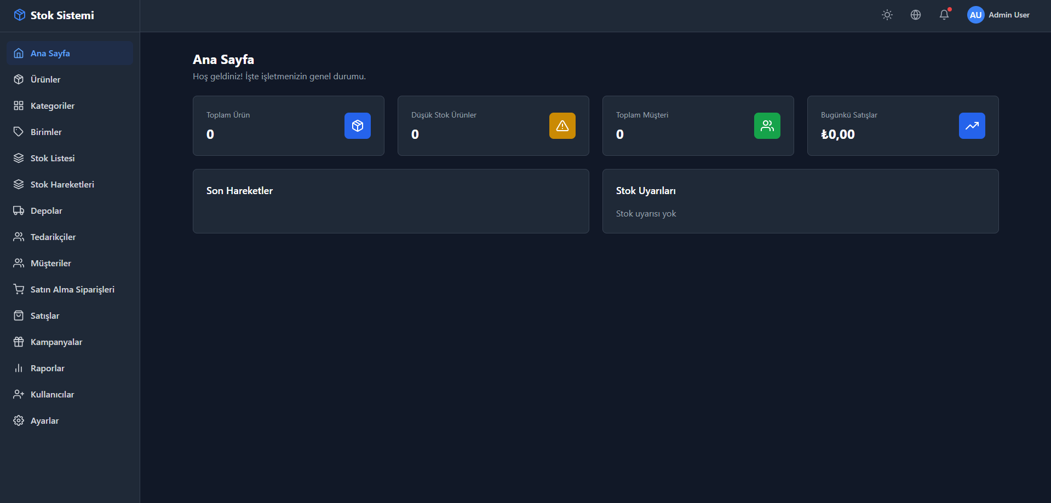Click the Bugünkü Satışlar label
This screenshot has height=503, width=1051.
(x=849, y=115)
